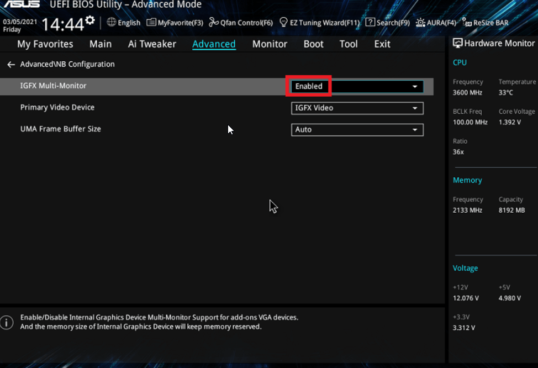The height and width of the screenshot is (368, 538).
Task: Click the settings gear next to the clock
Action: point(90,22)
